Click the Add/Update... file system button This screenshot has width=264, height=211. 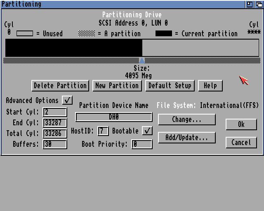click(186, 138)
